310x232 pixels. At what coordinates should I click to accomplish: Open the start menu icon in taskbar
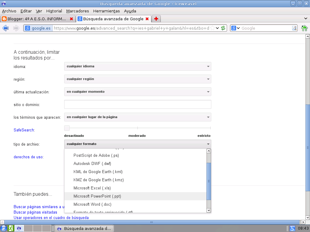click(4, 228)
